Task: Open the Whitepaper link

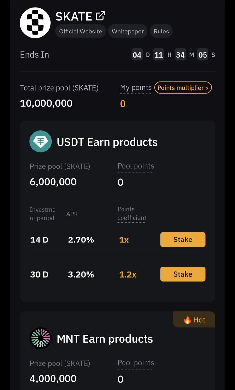Action: pyautogui.click(x=128, y=32)
